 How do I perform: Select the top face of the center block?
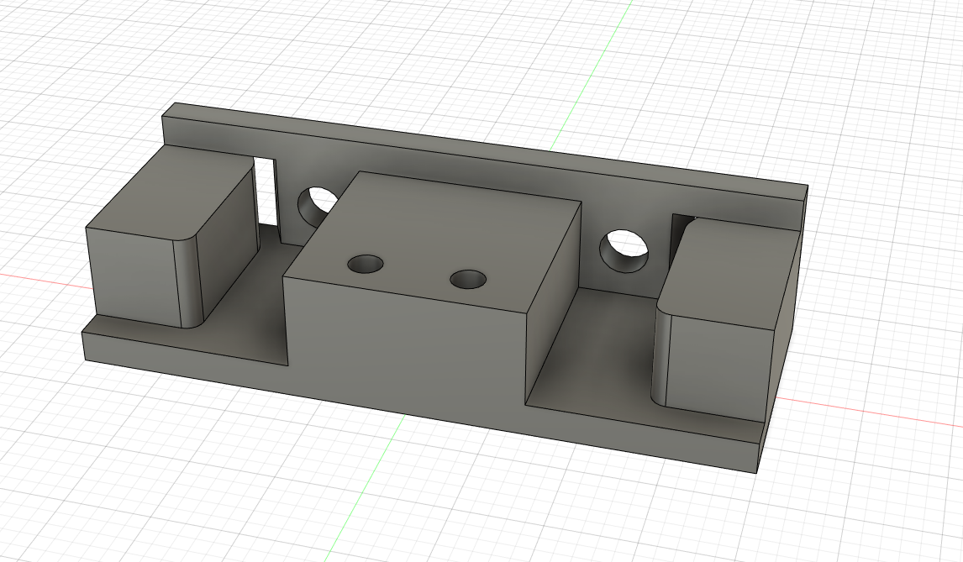click(x=430, y=239)
